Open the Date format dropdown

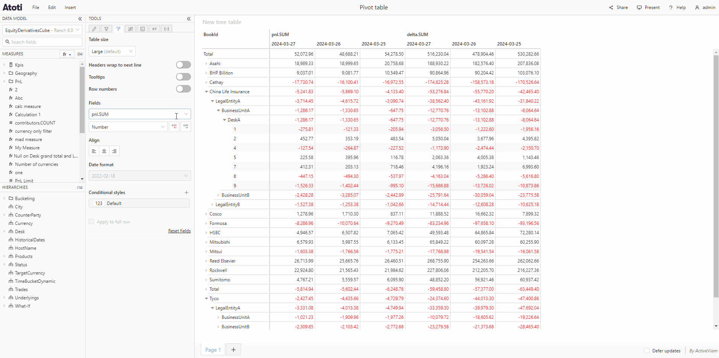pos(140,176)
